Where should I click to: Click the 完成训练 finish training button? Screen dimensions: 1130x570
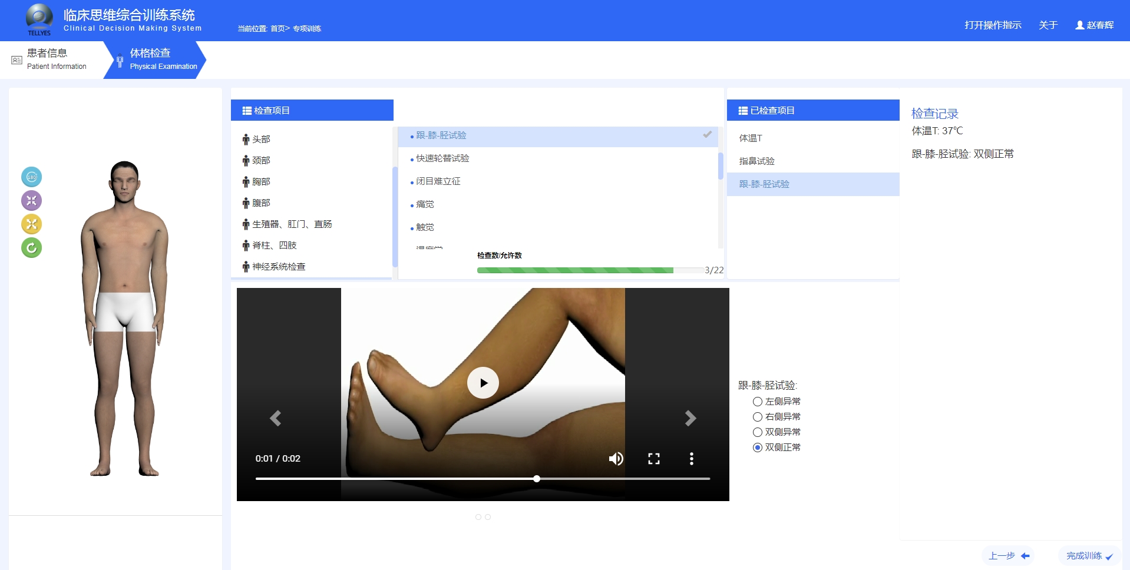point(1089,556)
